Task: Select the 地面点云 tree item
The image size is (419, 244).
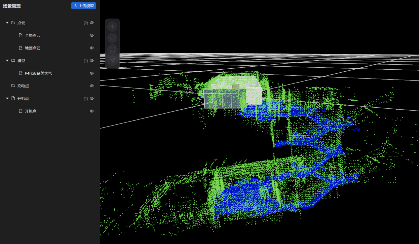Action: 32,48
